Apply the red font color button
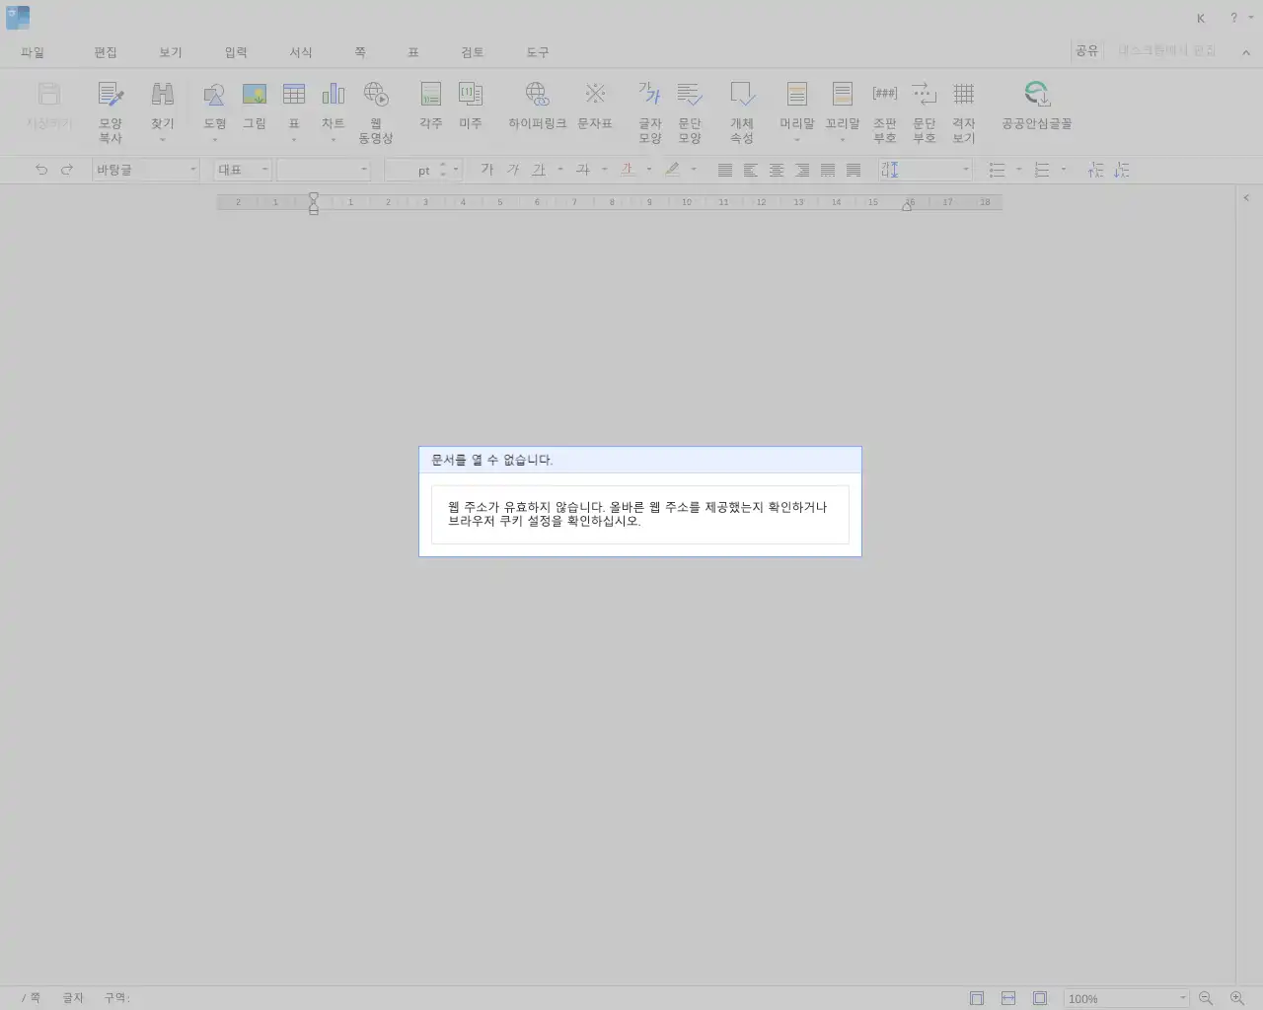 pyautogui.click(x=628, y=170)
